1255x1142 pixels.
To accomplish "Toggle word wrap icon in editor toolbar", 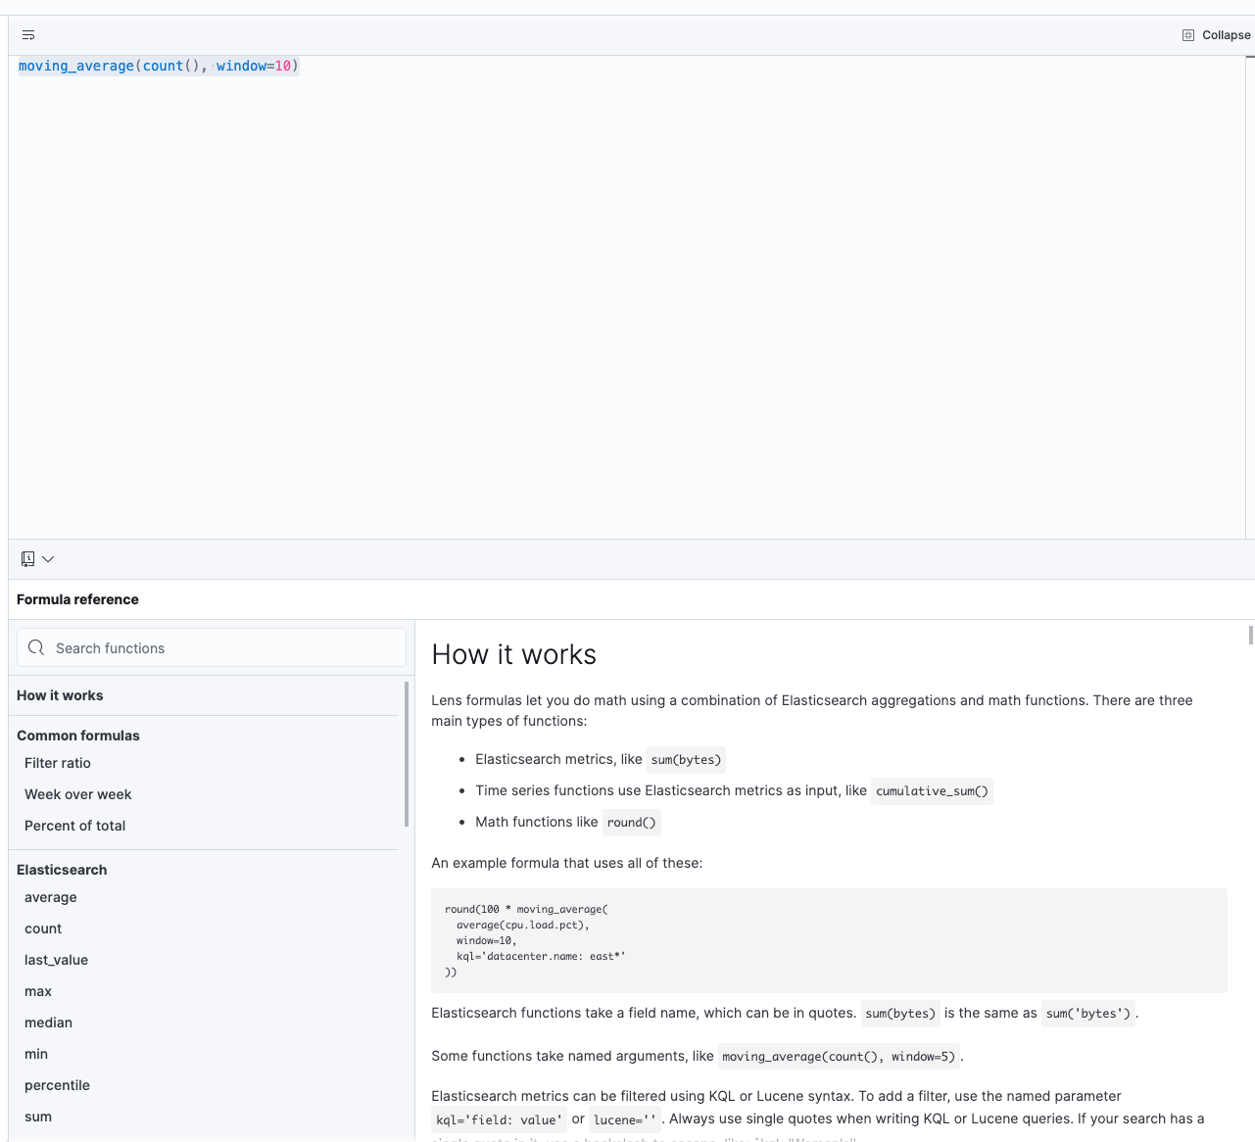I will pyautogui.click(x=28, y=35).
